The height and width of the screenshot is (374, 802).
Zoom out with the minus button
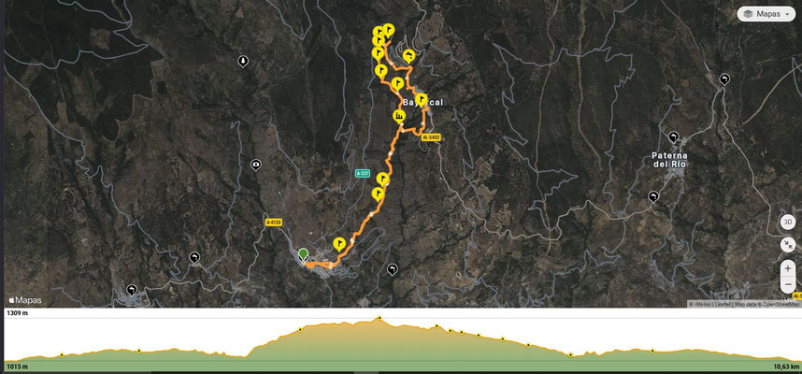point(788,284)
